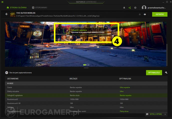
Task: Switch to Sterowniki tab
Action: (39, 7)
